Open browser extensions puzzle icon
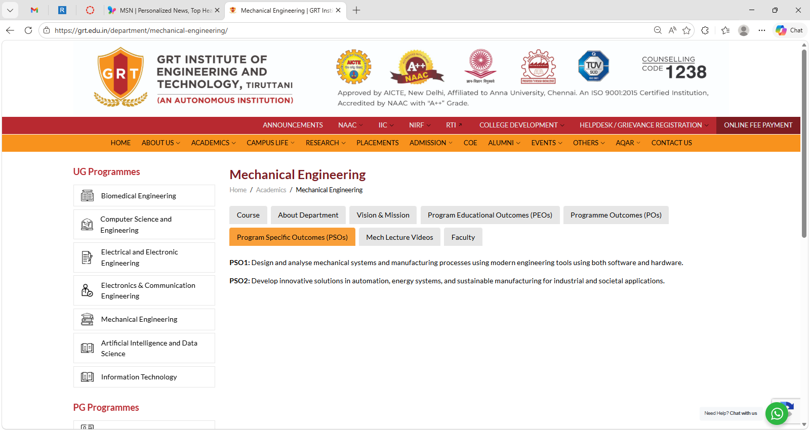 pyautogui.click(x=705, y=30)
